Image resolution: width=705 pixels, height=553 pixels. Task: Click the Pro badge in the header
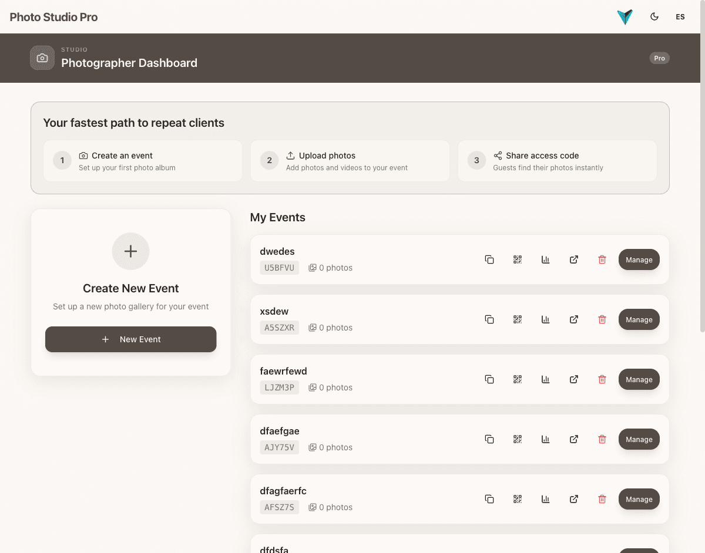pyautogui.click(x=659, y=58)
